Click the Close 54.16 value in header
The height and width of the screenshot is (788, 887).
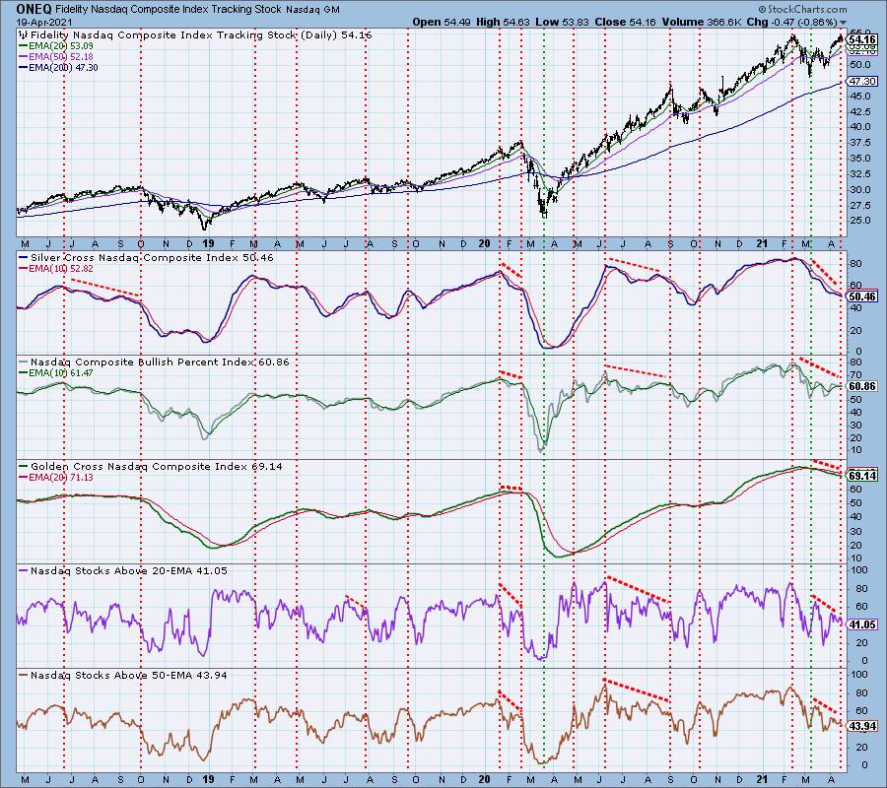pos(625,22)
